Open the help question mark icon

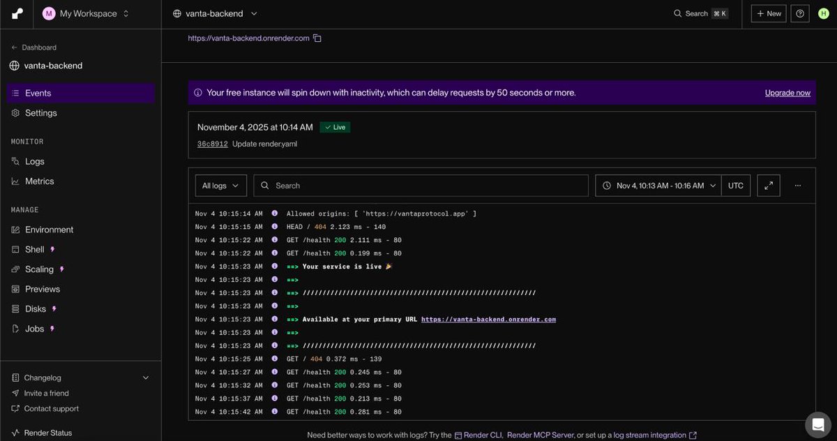800,13
